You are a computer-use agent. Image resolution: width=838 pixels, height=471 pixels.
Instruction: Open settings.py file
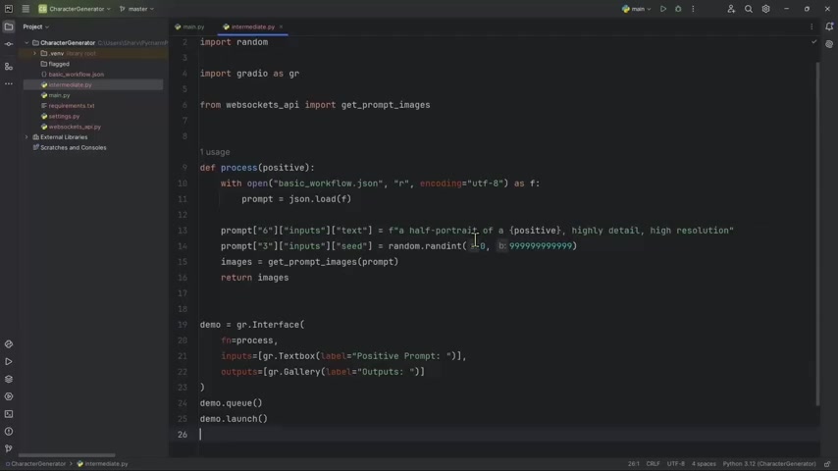point(64,116)
